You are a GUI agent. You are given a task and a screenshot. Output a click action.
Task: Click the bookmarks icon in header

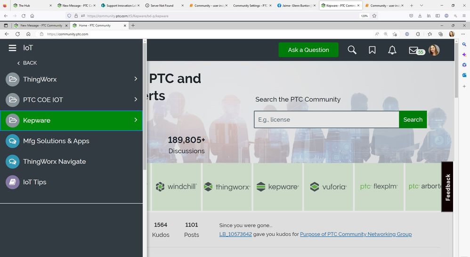click(372, 50)
